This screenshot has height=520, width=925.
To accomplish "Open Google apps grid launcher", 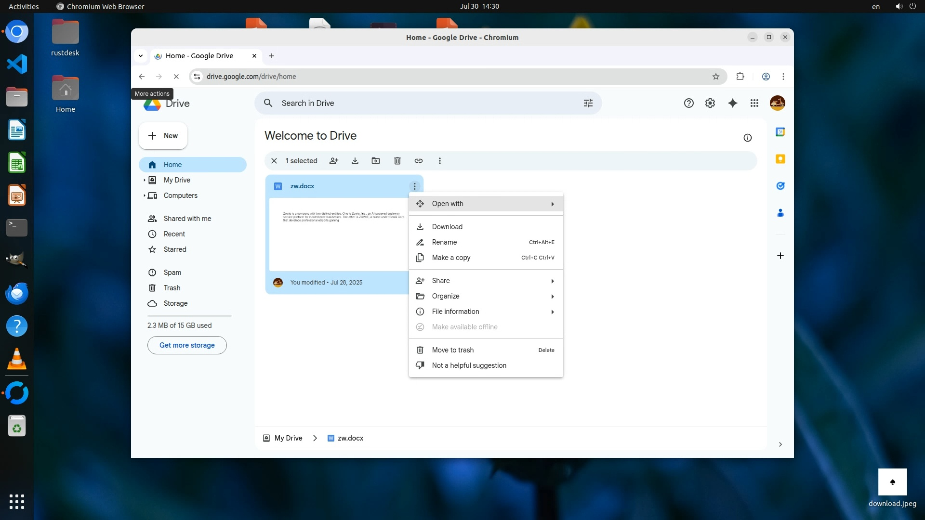I will [754, 103].
